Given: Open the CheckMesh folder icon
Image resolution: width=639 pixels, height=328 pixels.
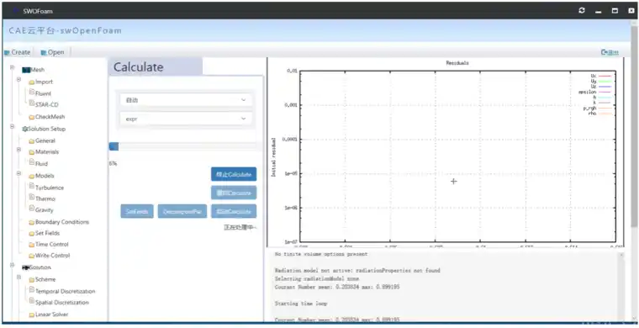Looking at the screenshot, I should point(31,117).
